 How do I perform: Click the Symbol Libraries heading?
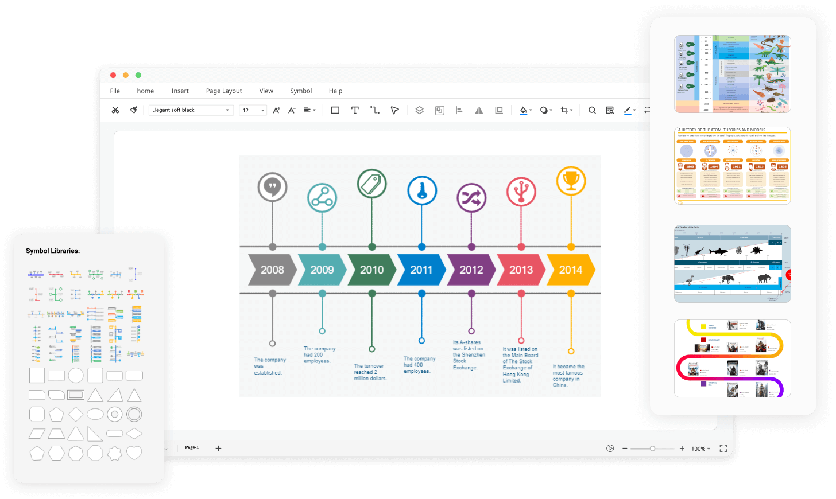click(53, 251)
